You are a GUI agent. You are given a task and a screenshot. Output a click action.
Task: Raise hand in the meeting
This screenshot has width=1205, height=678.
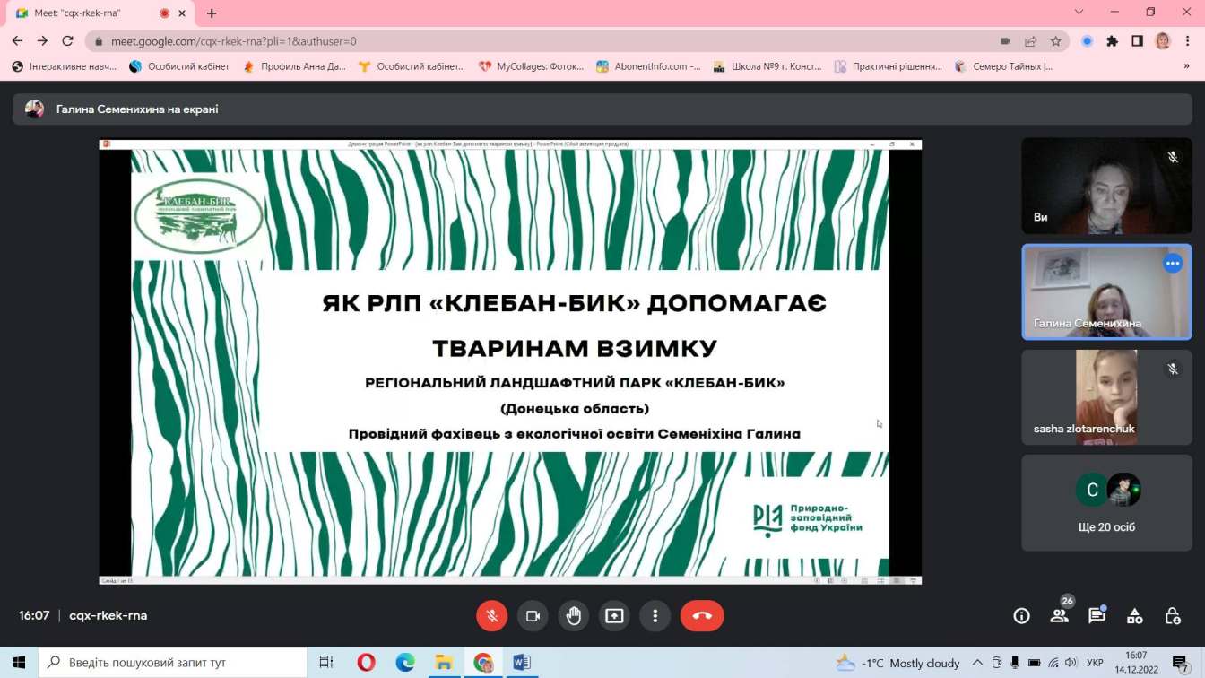pyautogui.click(x=574, y=616)
